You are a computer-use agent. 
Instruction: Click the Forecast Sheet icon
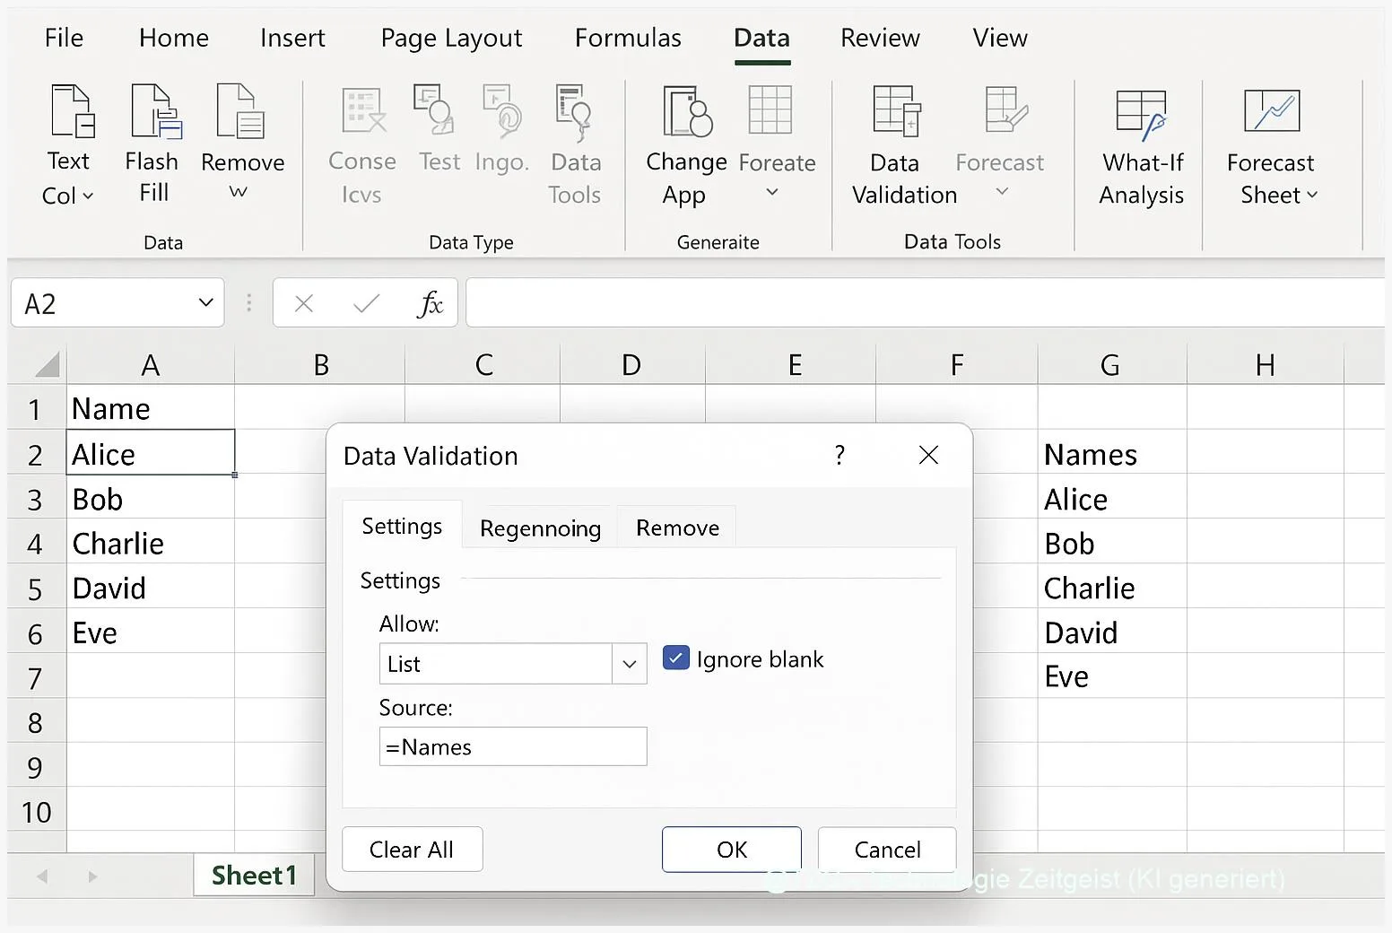(1271, 111)
